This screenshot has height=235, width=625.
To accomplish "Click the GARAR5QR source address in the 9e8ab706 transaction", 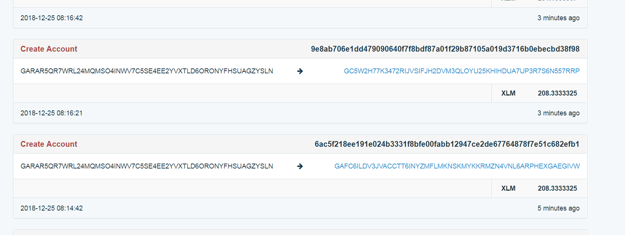I will 147,71.
